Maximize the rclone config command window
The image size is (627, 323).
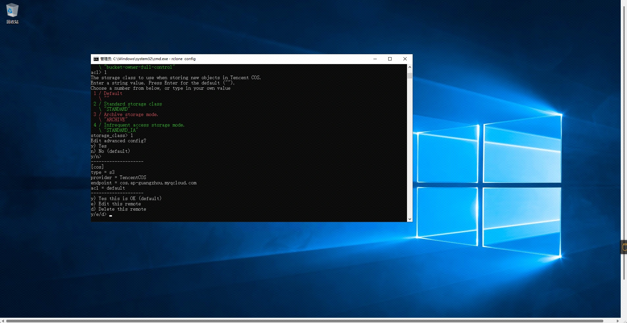(x=390, y=59)
